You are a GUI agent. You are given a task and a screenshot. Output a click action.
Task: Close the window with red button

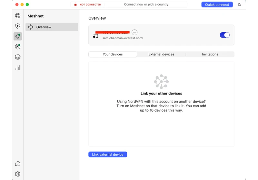coord(17,4)
